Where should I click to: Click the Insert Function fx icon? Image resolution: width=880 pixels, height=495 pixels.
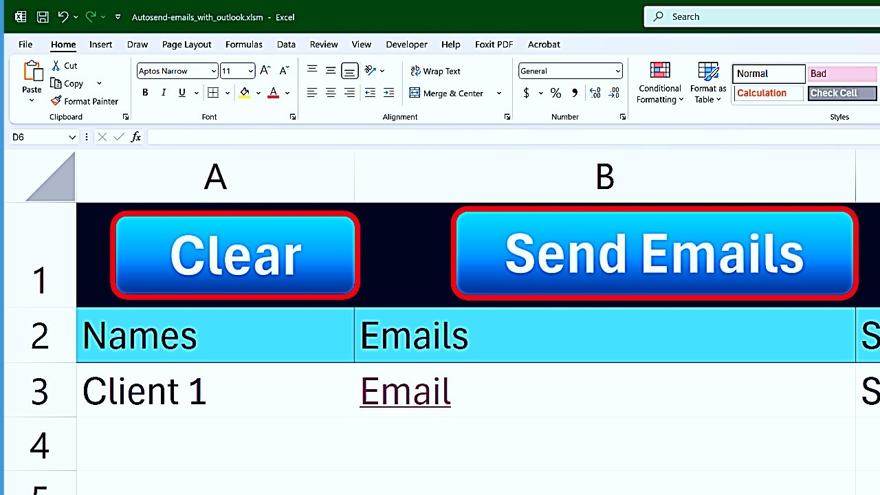(x=135, y=137)
